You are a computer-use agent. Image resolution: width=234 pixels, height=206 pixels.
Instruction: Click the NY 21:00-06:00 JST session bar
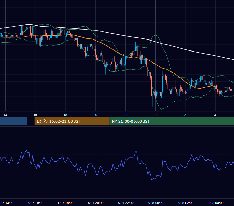tap(172, 121)
